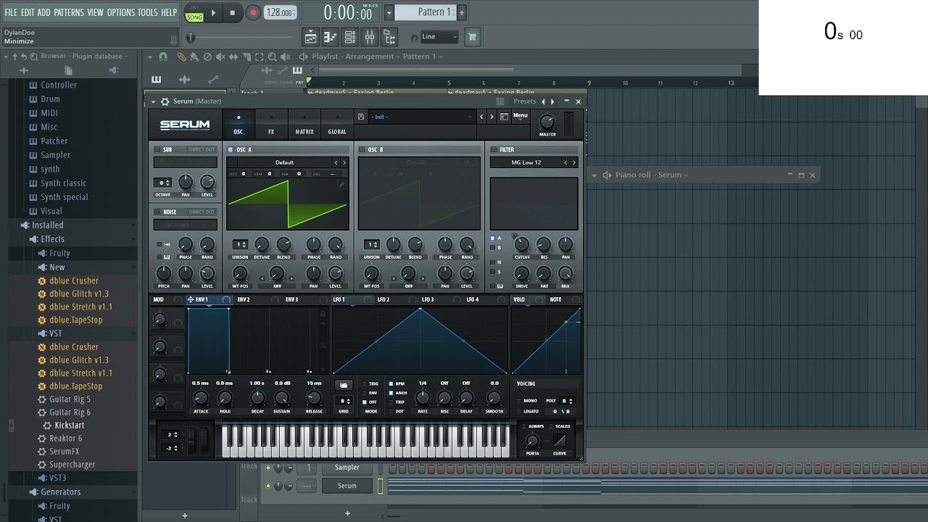Open the Pattern 1 selector dropdown arrow
This screenshot has width=928, height=522.
click(x=389, y=12)
